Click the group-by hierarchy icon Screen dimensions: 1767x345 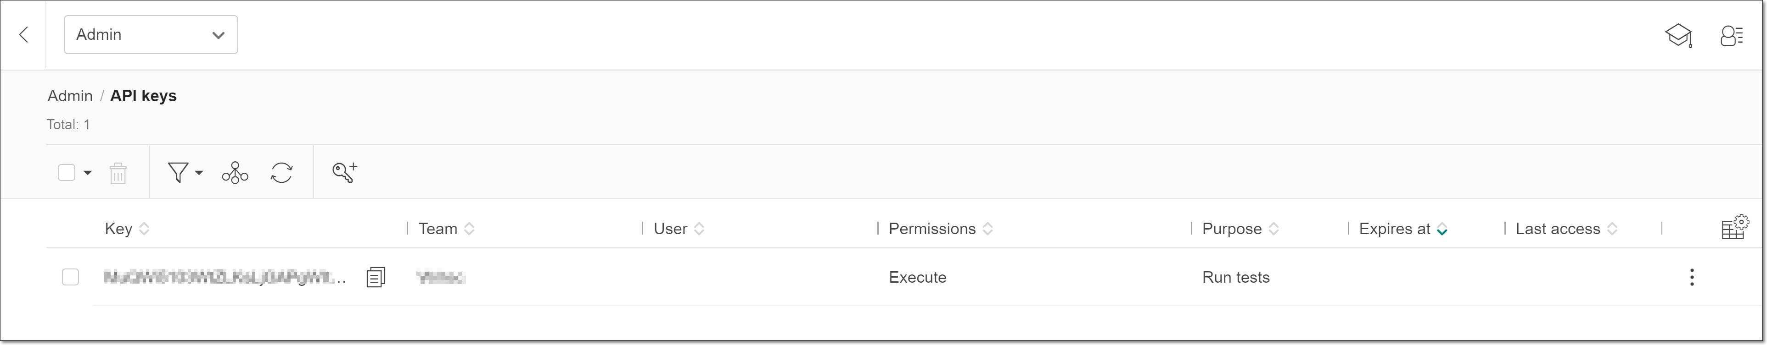click(235, 173)
